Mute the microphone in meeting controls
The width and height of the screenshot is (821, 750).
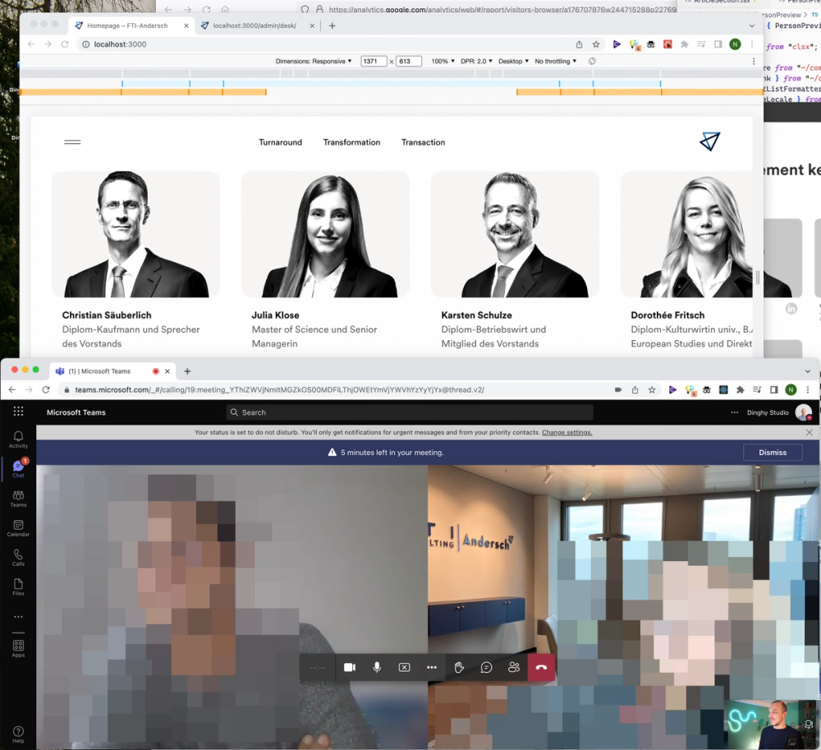pyautogui.click(x=377, y=667)
